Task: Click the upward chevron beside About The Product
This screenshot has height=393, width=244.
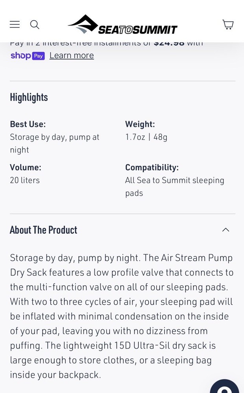Action: (x=226, y=230)
